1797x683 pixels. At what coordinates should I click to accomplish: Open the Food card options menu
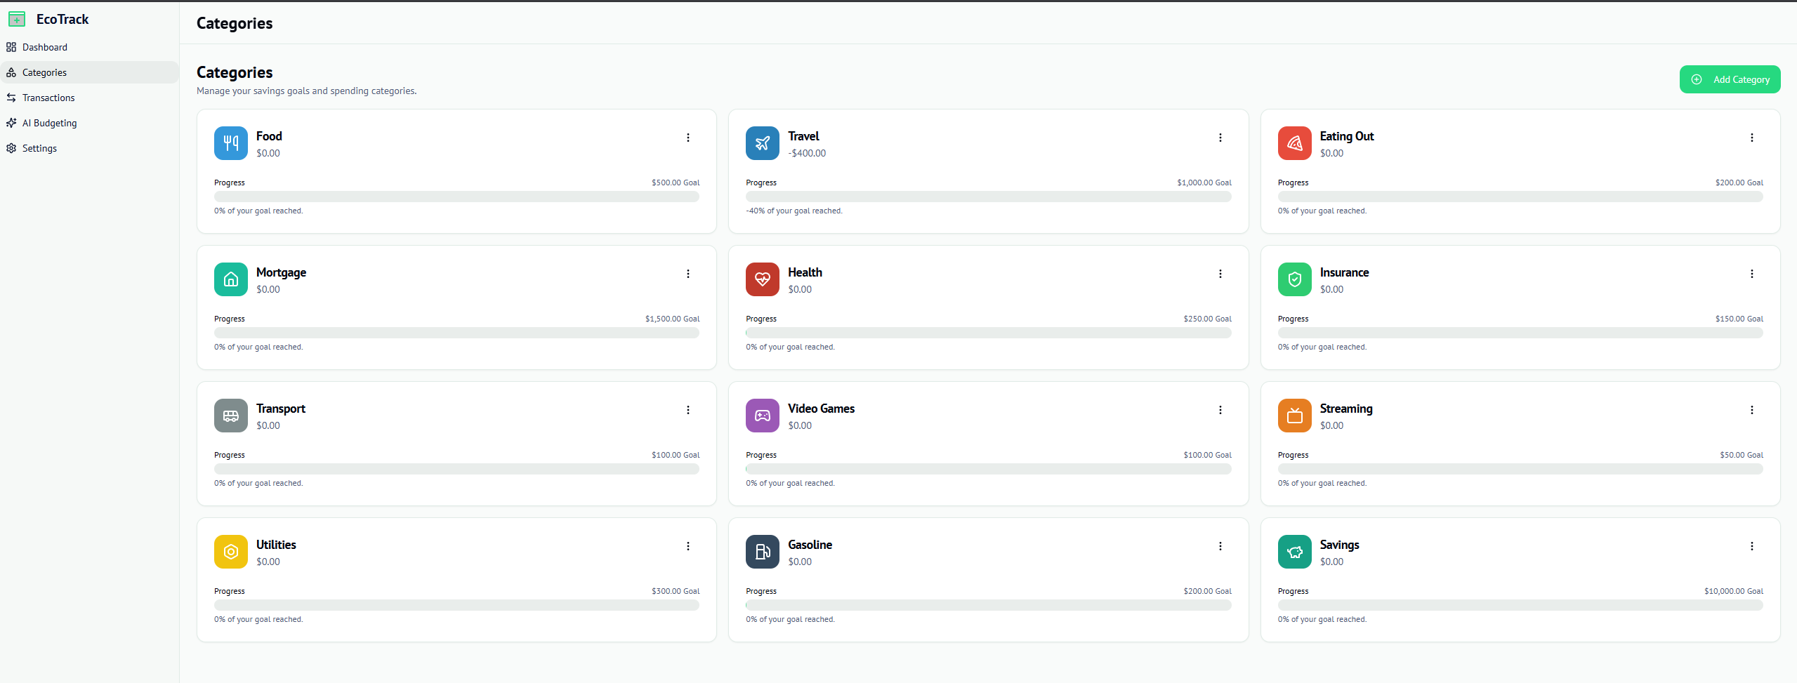[687, 138]
